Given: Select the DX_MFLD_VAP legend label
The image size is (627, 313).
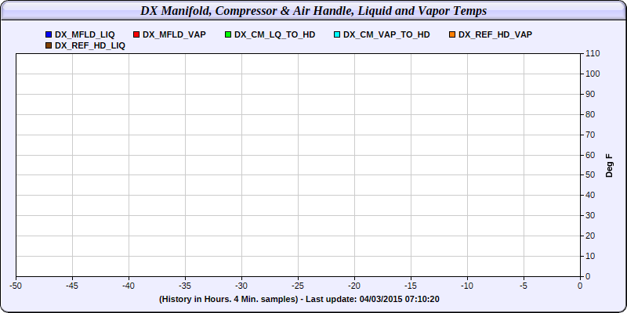Looking at the screenshot, I should click(174, 34).
